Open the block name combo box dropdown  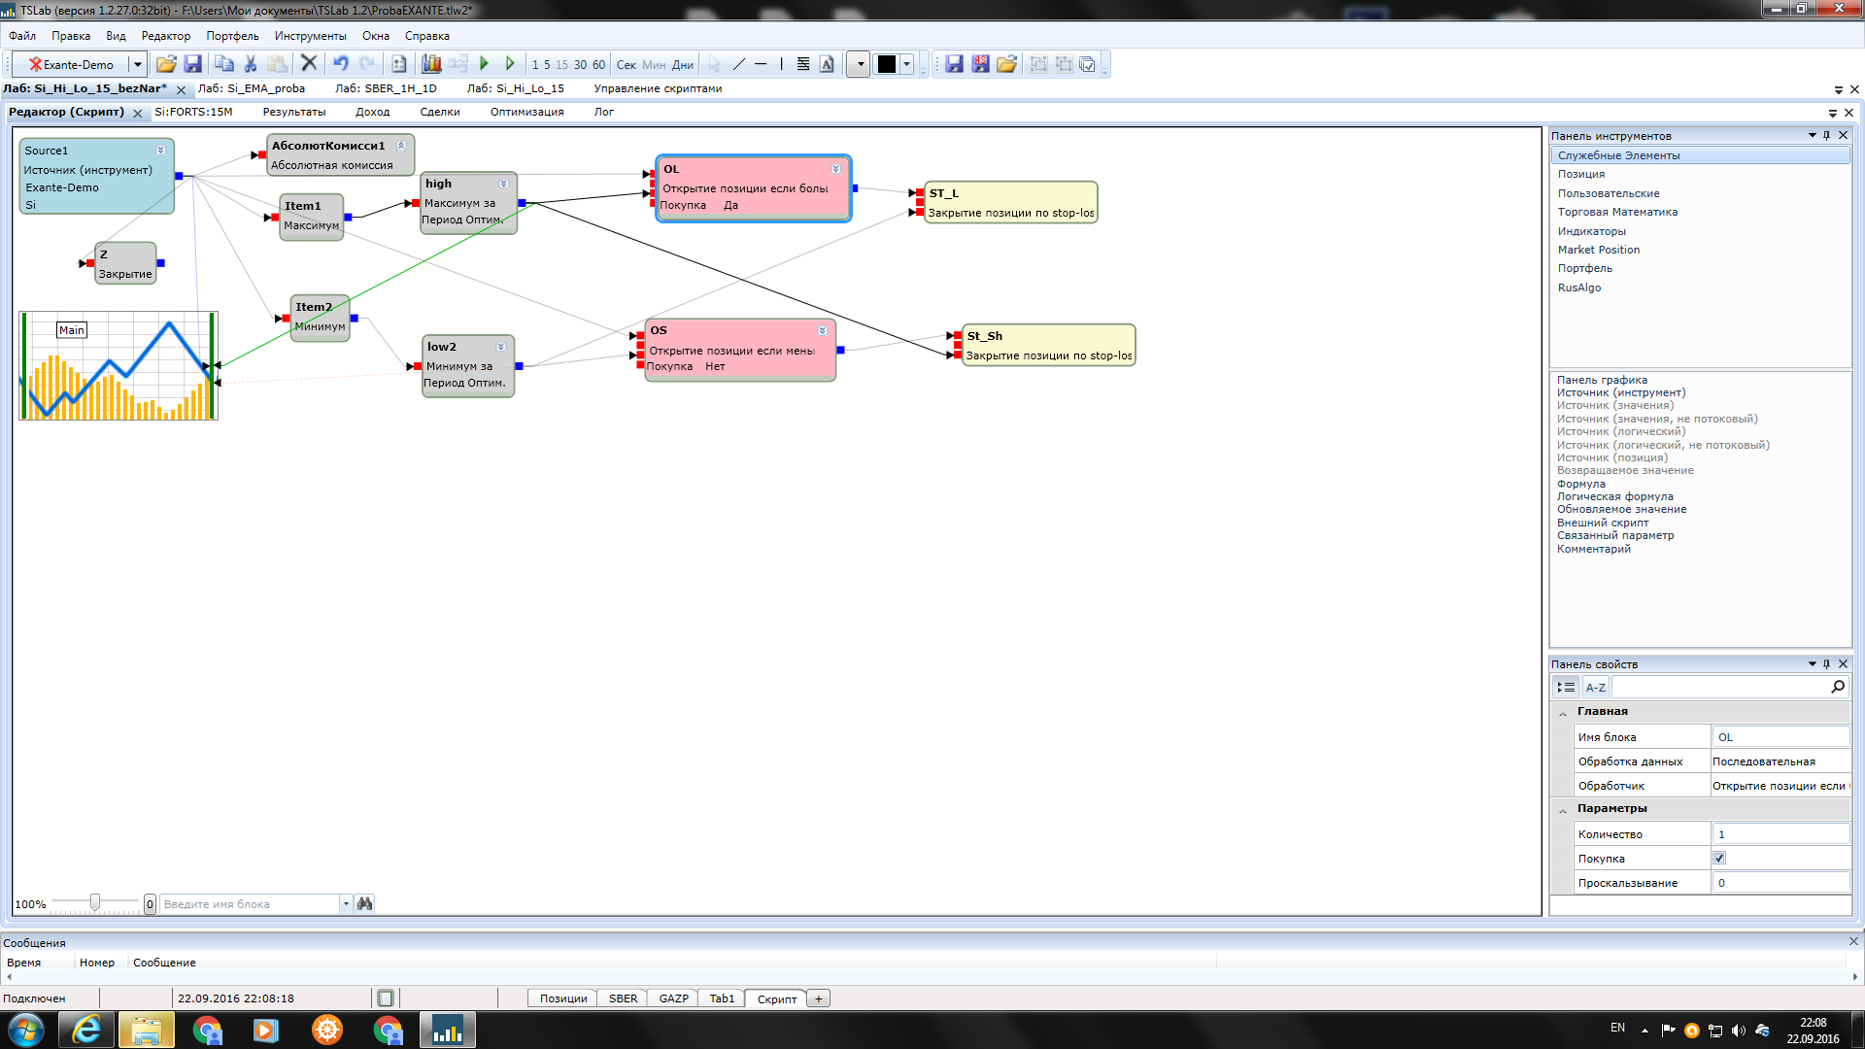pos(346,904)
